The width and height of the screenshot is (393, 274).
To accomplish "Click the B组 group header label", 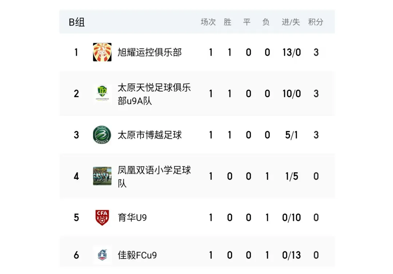I will (x=77, y=22).
